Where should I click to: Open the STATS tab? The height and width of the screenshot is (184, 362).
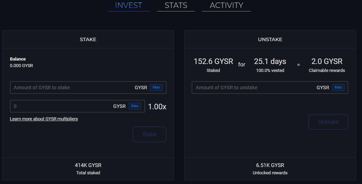tap(176, 6)
